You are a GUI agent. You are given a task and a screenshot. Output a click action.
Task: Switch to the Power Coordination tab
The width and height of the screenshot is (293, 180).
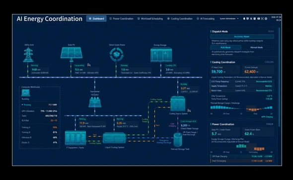coord(121,18)
